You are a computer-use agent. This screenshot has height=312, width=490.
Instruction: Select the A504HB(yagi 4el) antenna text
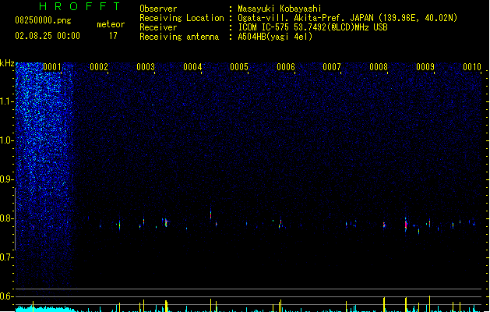click(x=275, y=37)
